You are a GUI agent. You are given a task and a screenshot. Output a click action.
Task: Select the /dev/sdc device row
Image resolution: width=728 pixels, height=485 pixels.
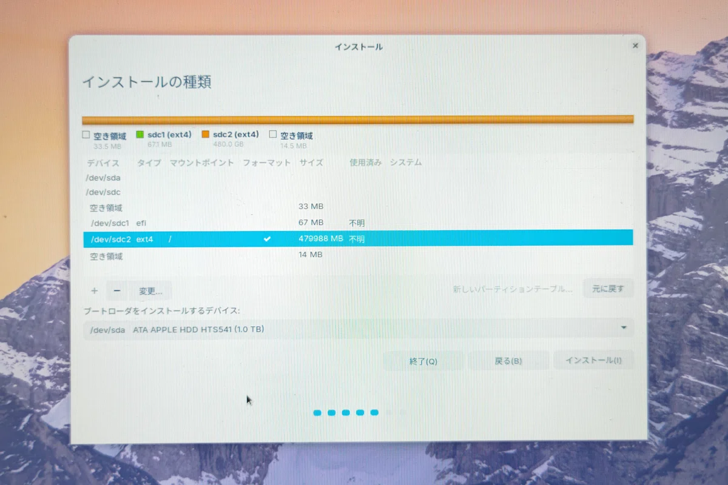click(358, 192)
